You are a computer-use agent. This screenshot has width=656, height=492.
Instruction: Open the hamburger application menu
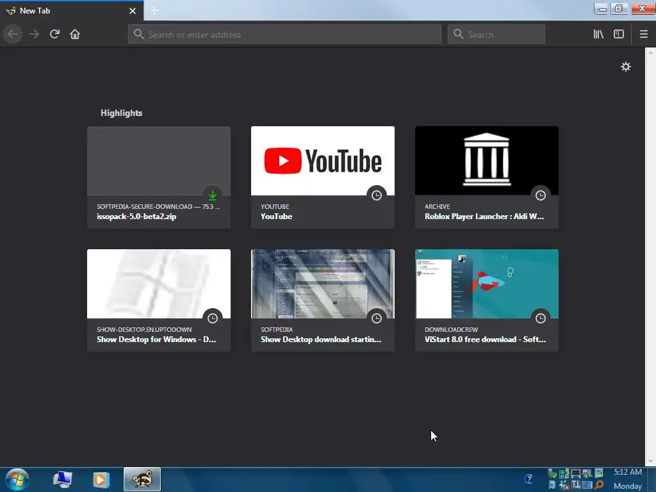pos(643,34)
